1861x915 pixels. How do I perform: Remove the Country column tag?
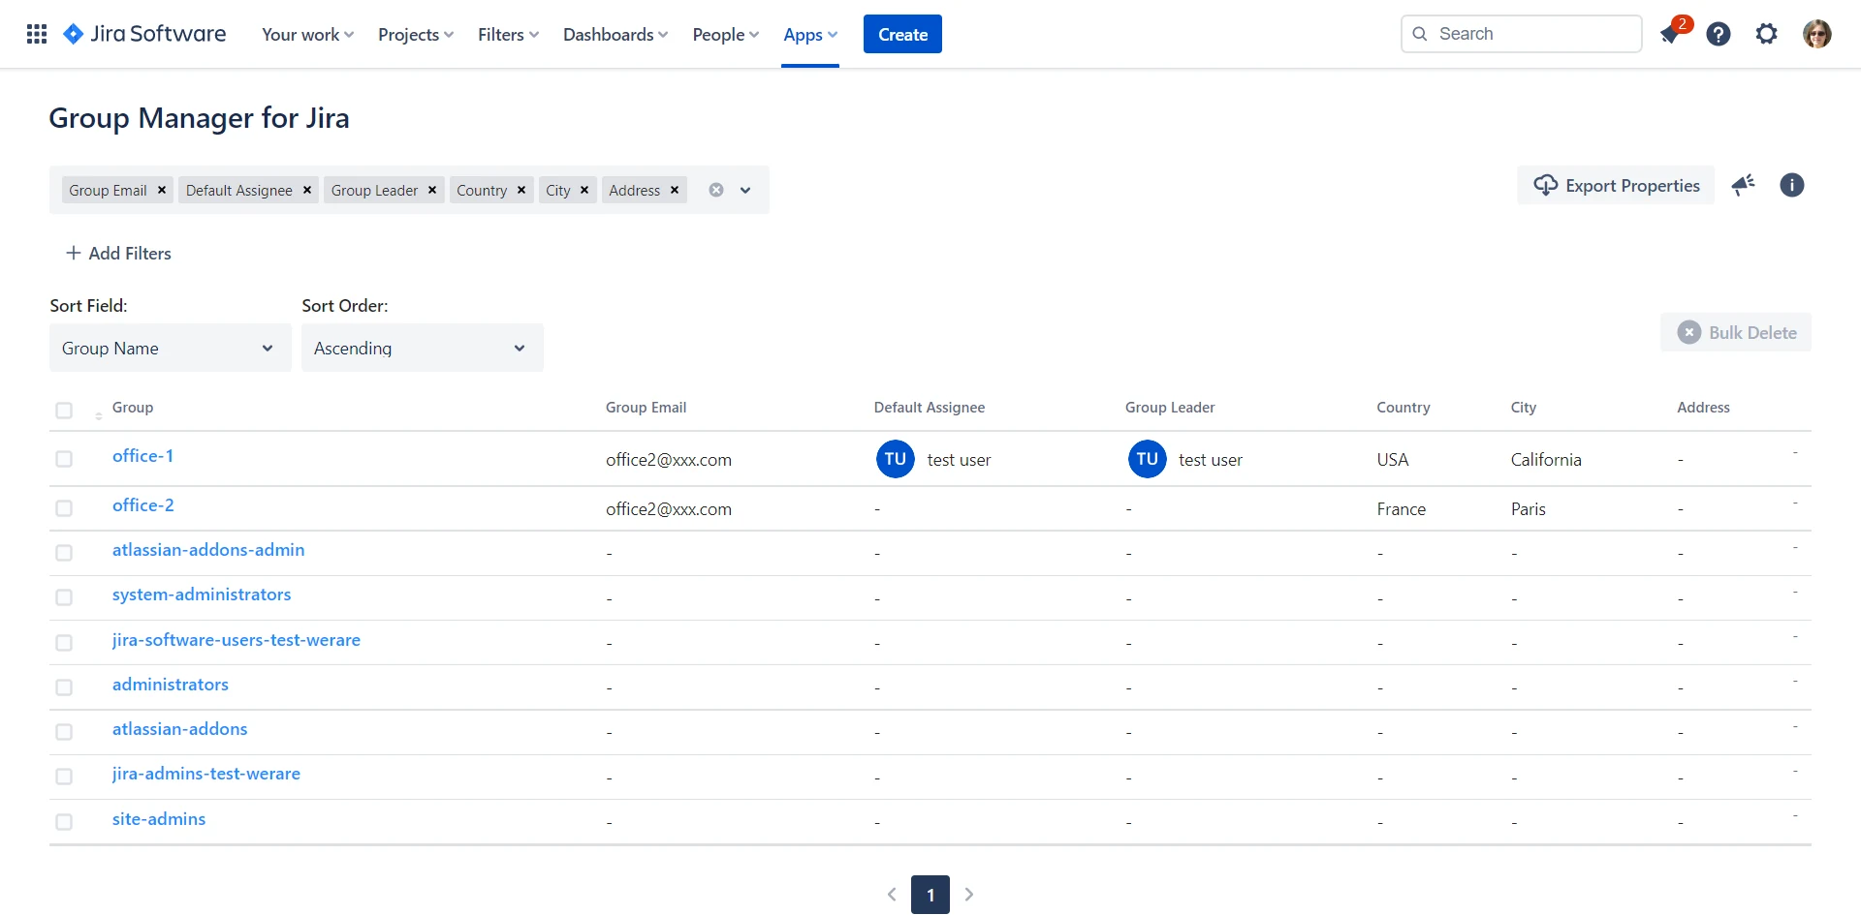(521, 190)
